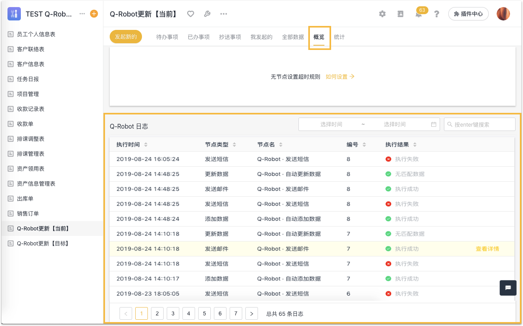Viewport: 523px width, 326px height.
Task: Switch to 已办事项 tab
Action: tap(199, 37)
